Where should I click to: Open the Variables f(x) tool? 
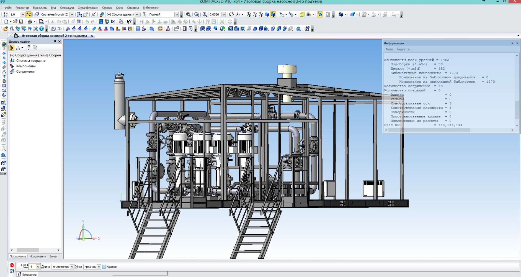click(x=113, y=22)
